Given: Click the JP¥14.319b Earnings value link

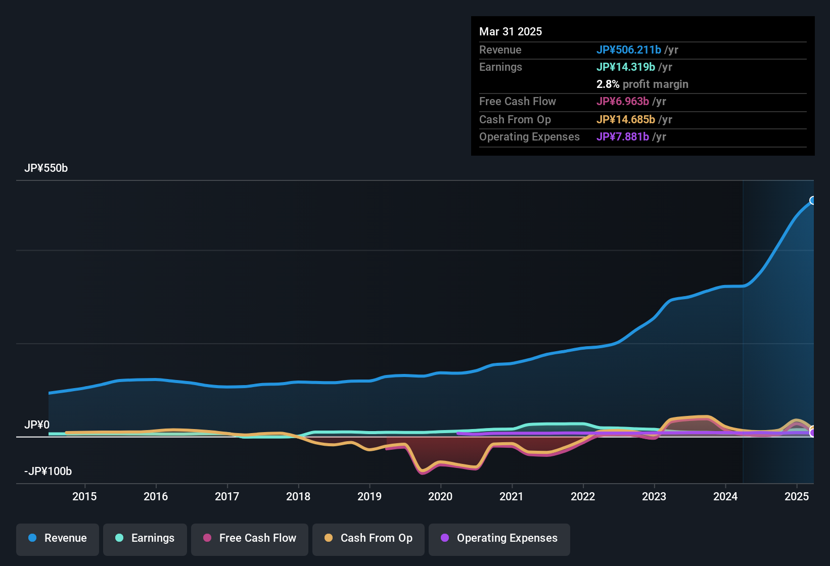Looking at the screenshot, I should tap(626, 67).
